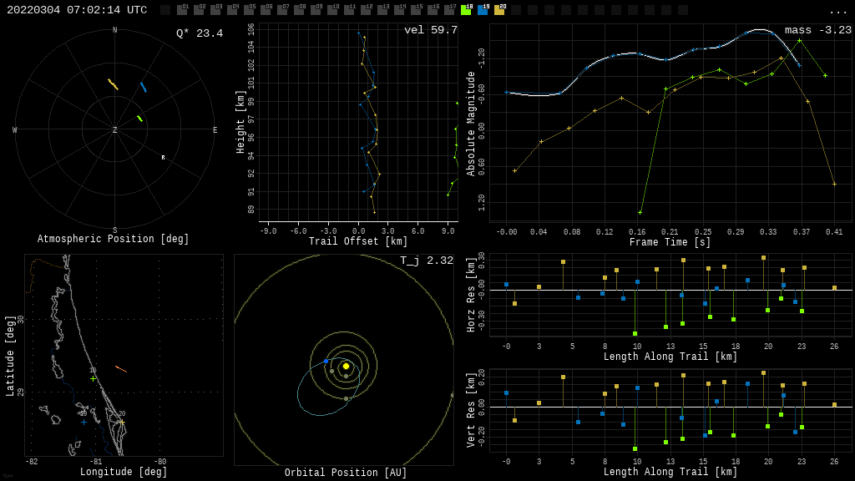Click the yellow Sun in the orbital plot
The height and width of the screenshot is (481, 855).
click(346, 366)
